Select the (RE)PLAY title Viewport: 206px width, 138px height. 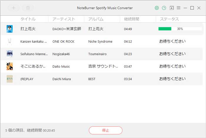27,79
